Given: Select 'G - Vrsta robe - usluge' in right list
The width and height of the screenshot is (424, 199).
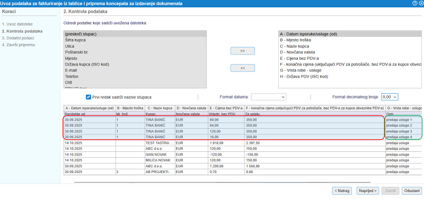Looking at the screenshot, I should tap(350, 70).
